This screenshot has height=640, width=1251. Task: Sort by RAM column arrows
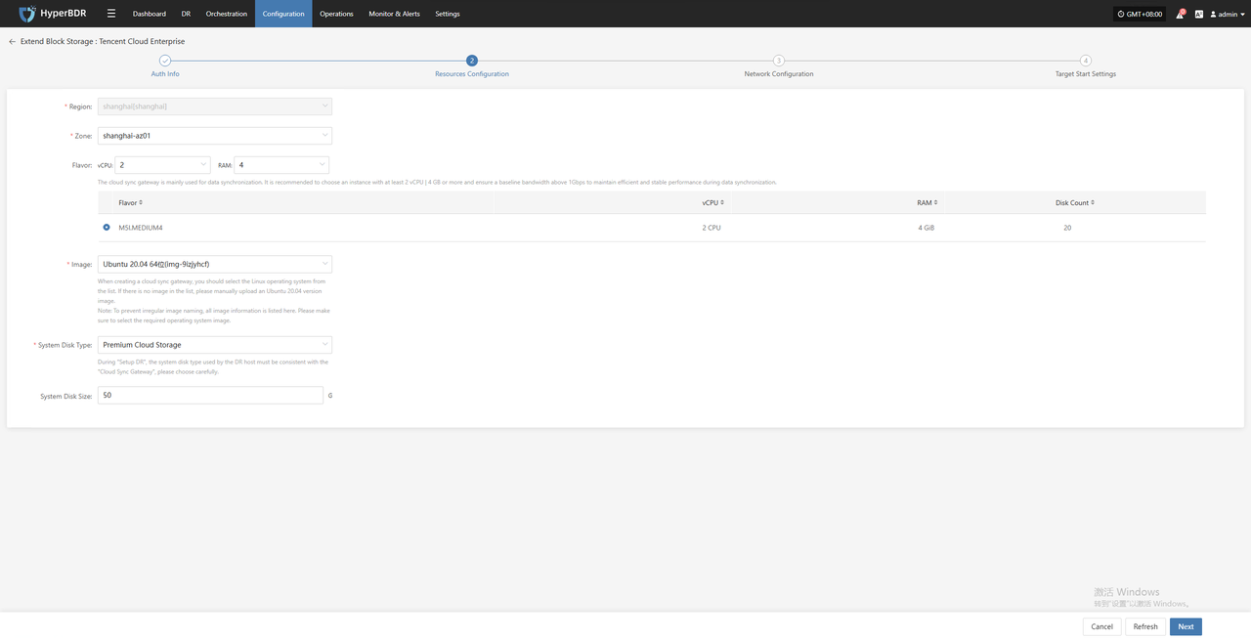[936, 202]
